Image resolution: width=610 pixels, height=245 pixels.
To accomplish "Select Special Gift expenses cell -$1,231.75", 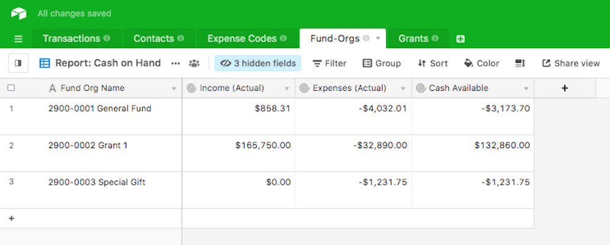I will [353, 190].
